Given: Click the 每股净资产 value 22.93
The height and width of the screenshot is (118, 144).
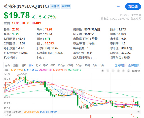Looking at the screenshot, I should point(24,53).
